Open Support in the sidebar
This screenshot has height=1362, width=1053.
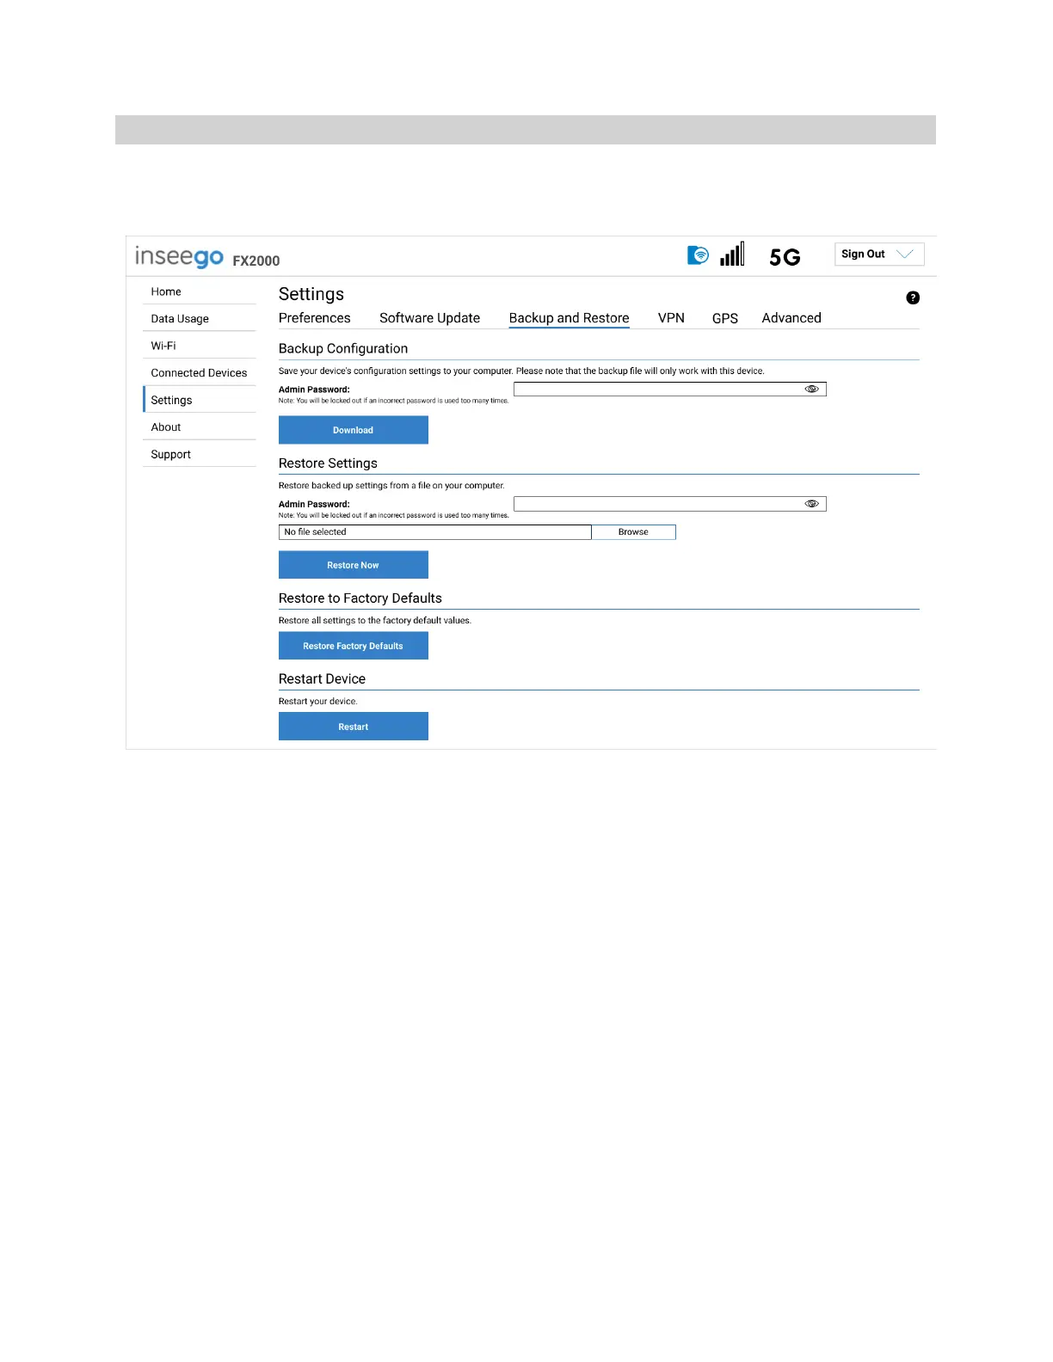200,454
